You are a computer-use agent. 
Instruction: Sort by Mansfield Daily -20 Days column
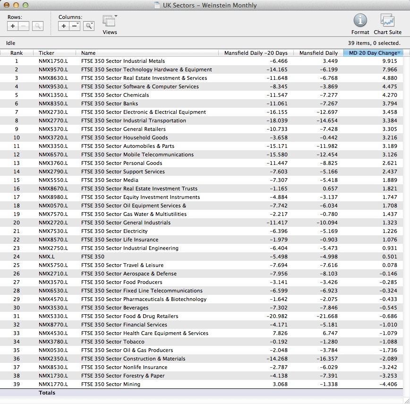[x=256, y=53]
